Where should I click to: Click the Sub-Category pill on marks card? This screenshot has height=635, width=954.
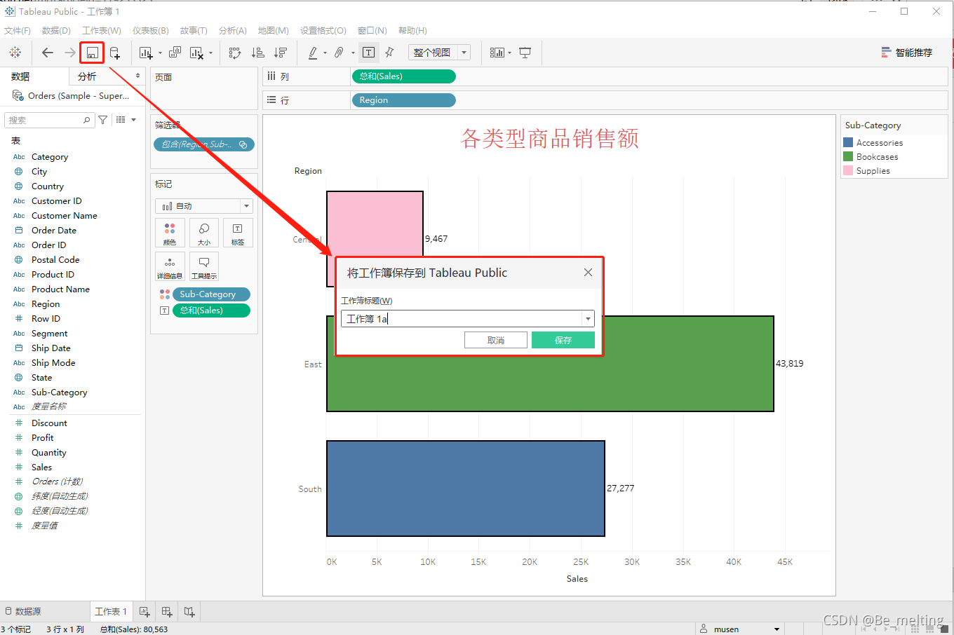coord(211,294)
